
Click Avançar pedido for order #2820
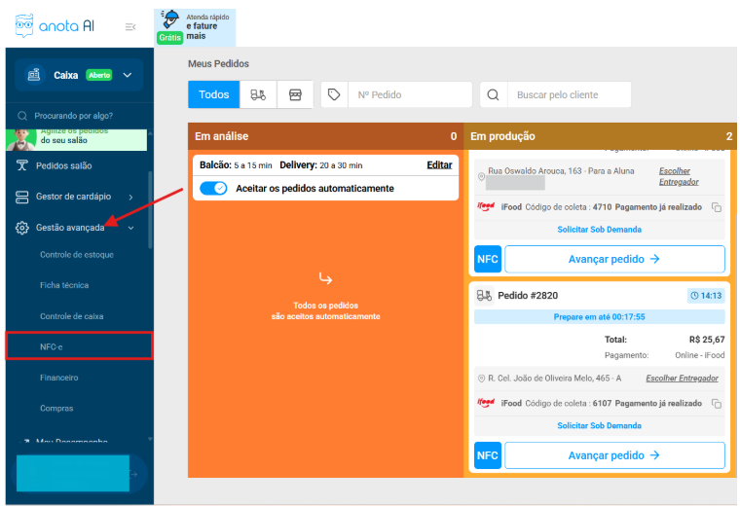click(614, 455)
